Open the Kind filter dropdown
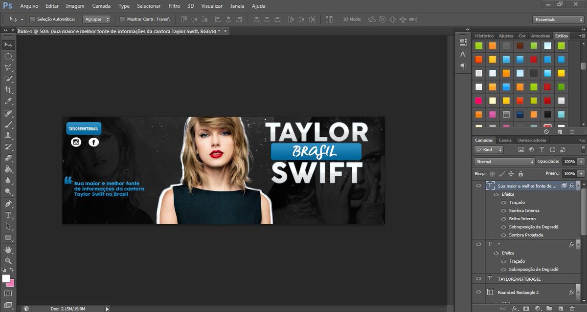 click(489, 149)
